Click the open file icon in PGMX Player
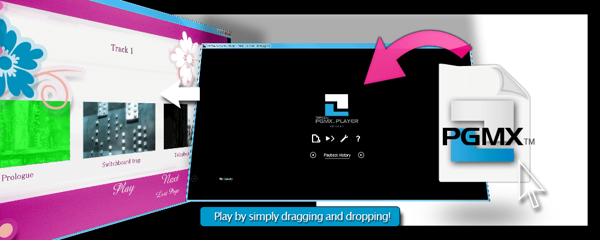Viewport: 600px width, 240px height. click(x=316, y=139)
